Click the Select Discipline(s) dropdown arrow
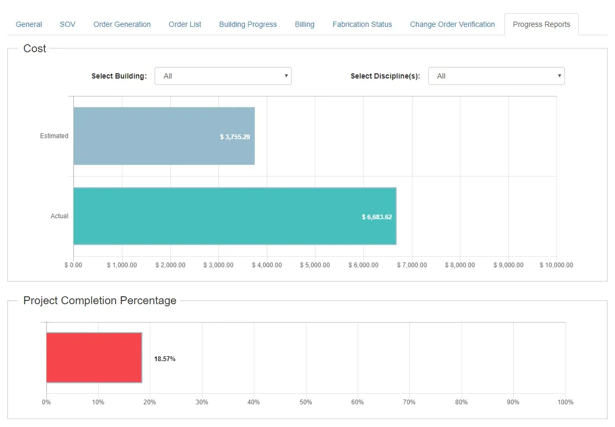615x427 pixels. [559, 76]
